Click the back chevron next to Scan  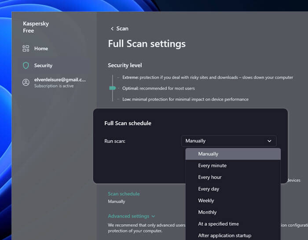click(112, 29)
